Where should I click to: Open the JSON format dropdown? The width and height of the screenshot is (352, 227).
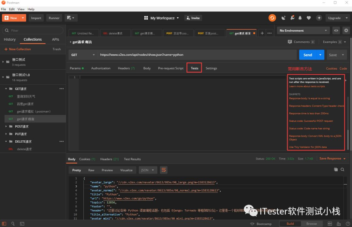(148, 170)
